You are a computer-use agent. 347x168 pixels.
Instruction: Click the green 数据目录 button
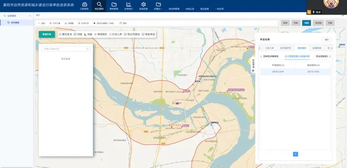[x=47, y=34]
